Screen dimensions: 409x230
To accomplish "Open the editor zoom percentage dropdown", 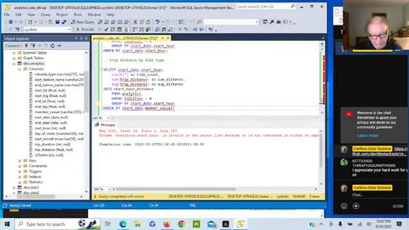I will point(108,118).
